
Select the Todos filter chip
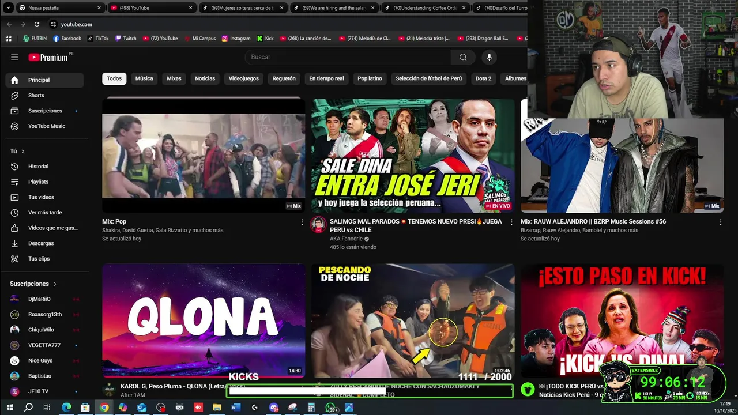pyautogui.click(x=114, y=78)
